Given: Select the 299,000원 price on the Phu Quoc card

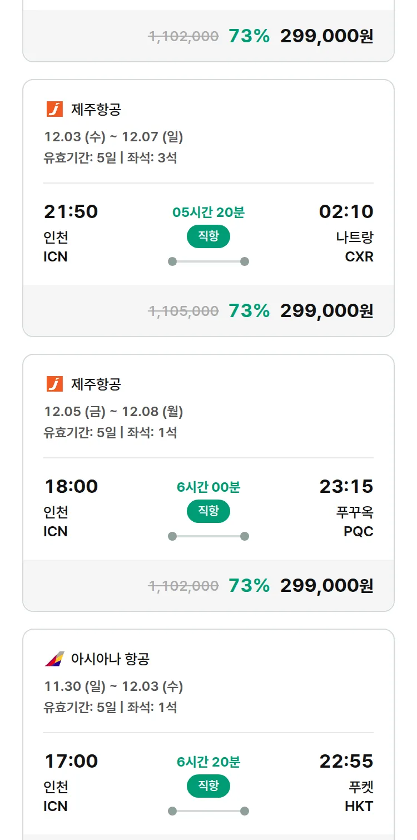Looking at the screenshot, I should 326,585.
